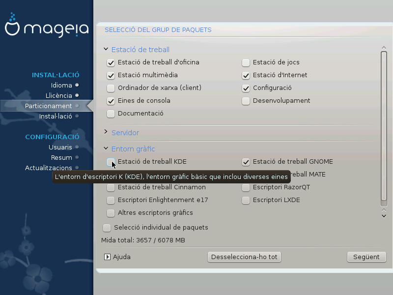Select Particionament step in sidebar
The width and height of the screenshot is (393, 295).
pos(48,106)
